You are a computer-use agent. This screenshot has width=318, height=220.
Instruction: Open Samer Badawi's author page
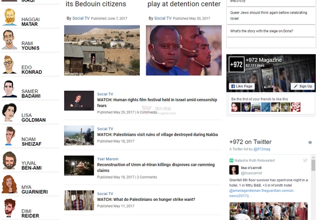coord(31,94)
